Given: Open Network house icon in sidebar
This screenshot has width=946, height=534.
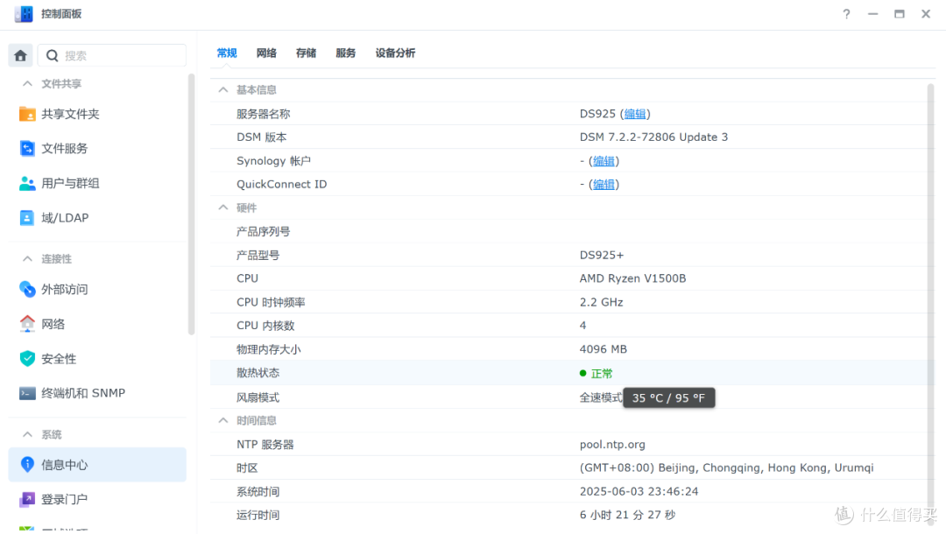Looking at the screenshot, I should (x=27, y=324).
